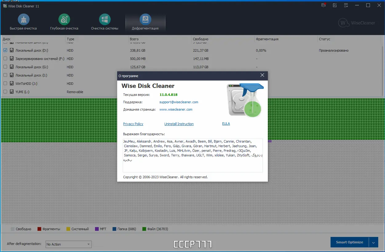Image resolution: width=385 pixels, height=252 pixels.
Task: Open www.wisecleaner.com homepage link
Action: click(176, 109)
